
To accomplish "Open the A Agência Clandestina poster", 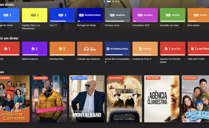I will coord(162,99).
